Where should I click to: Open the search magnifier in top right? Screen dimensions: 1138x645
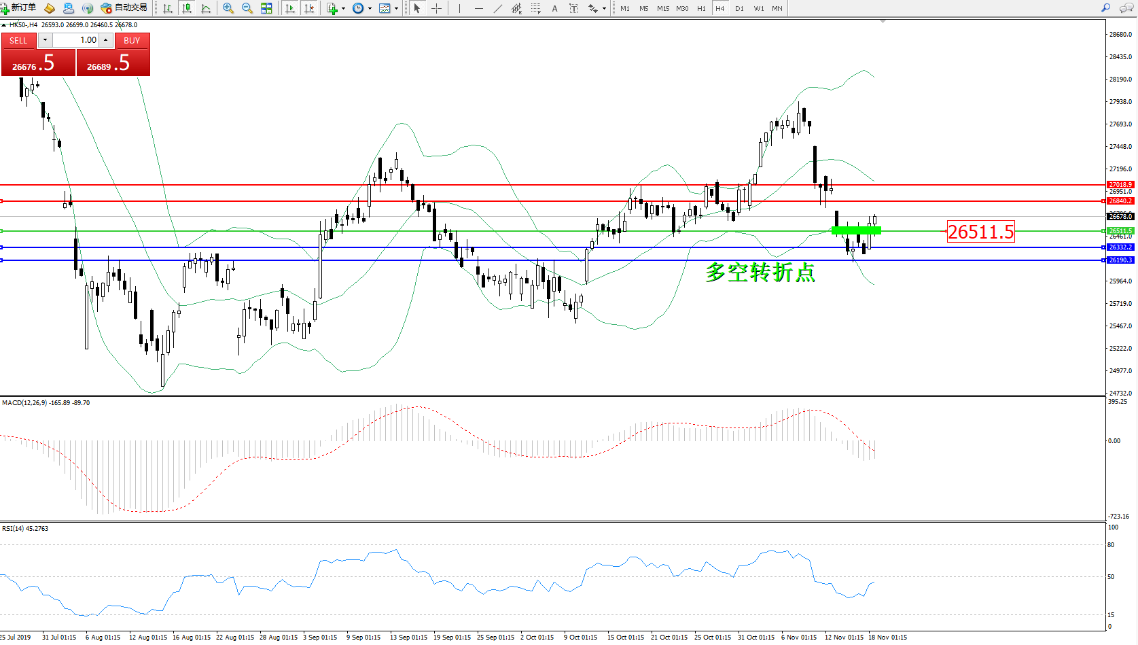(x=1105, y=8)
